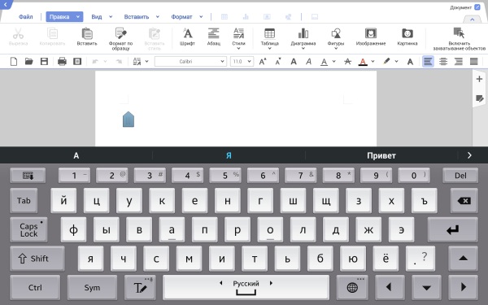Expand the Таблица table options
488x305 pixels.
point(269,38)
